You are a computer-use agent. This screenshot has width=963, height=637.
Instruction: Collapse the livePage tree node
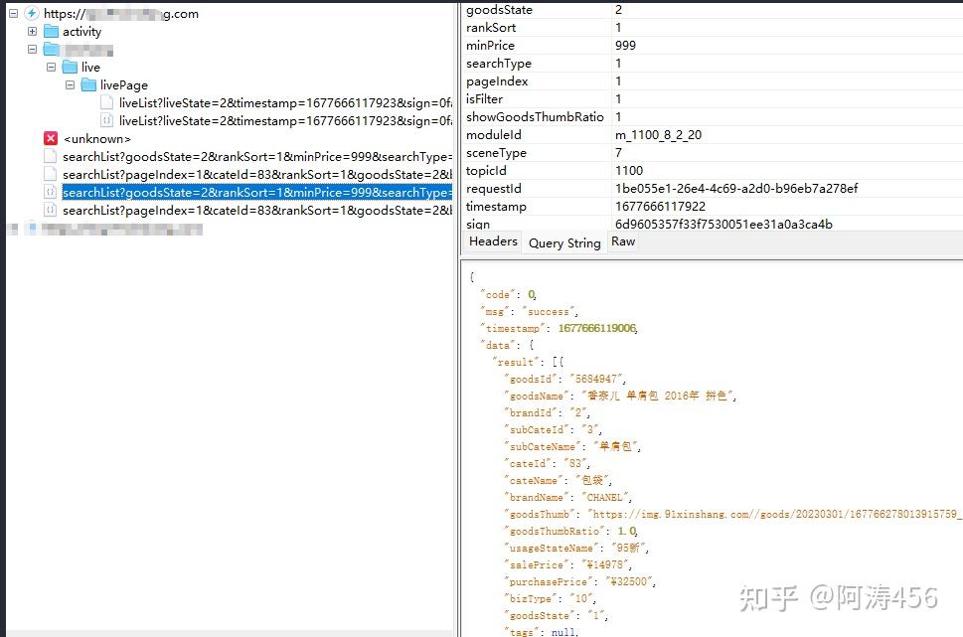tap(69, 84)
